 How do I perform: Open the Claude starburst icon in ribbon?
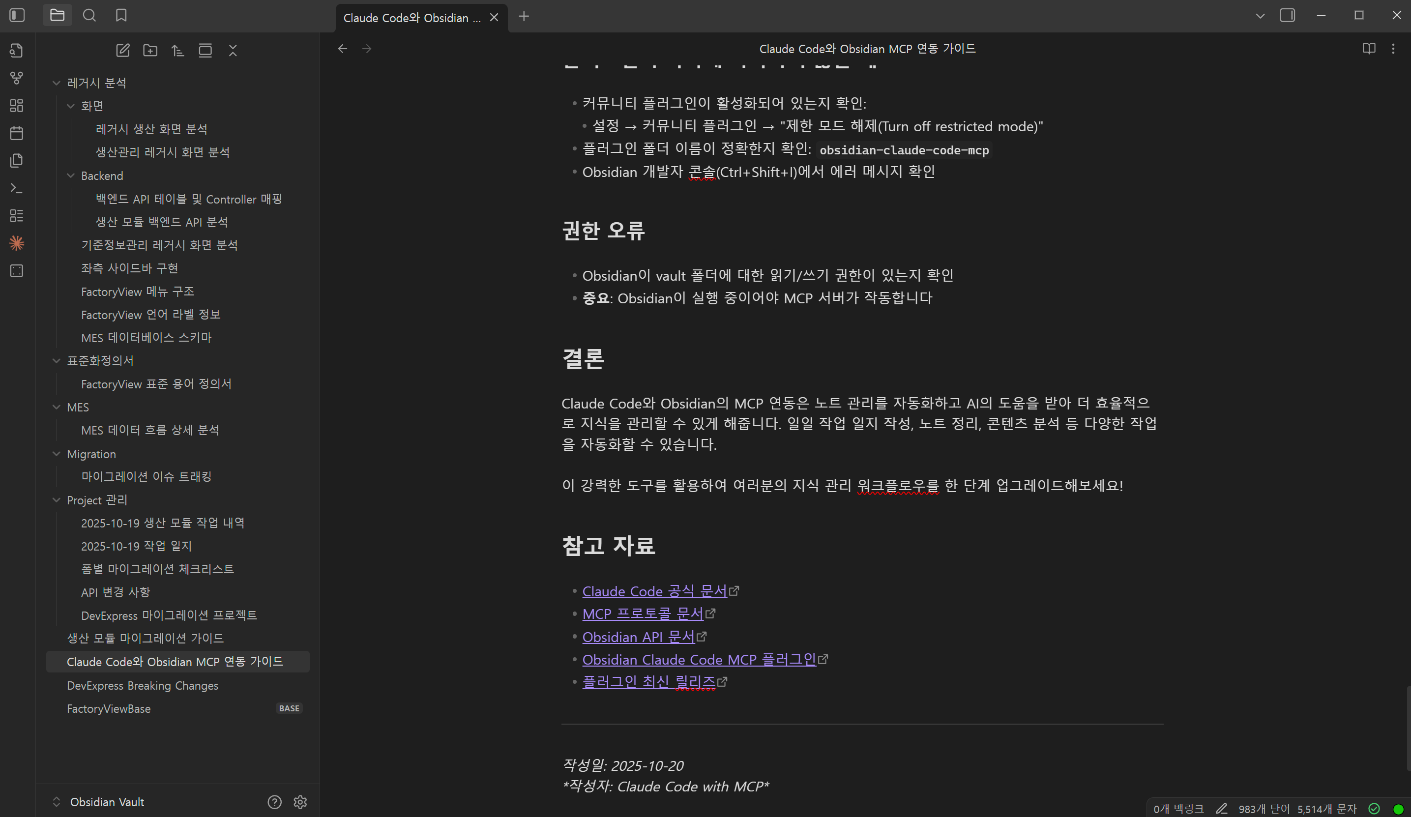pyautogui.click(x=17, y=243)
